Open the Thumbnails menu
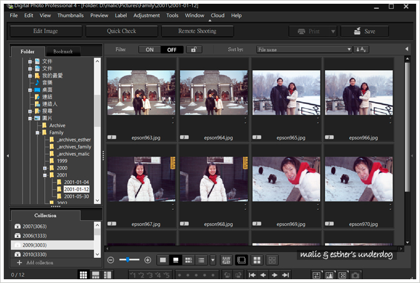The height and width of the screenshot is (283, 420). point(71,16)
